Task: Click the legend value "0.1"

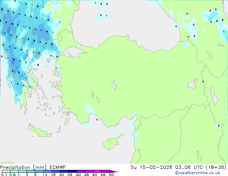Action: (x=4, y=175)
